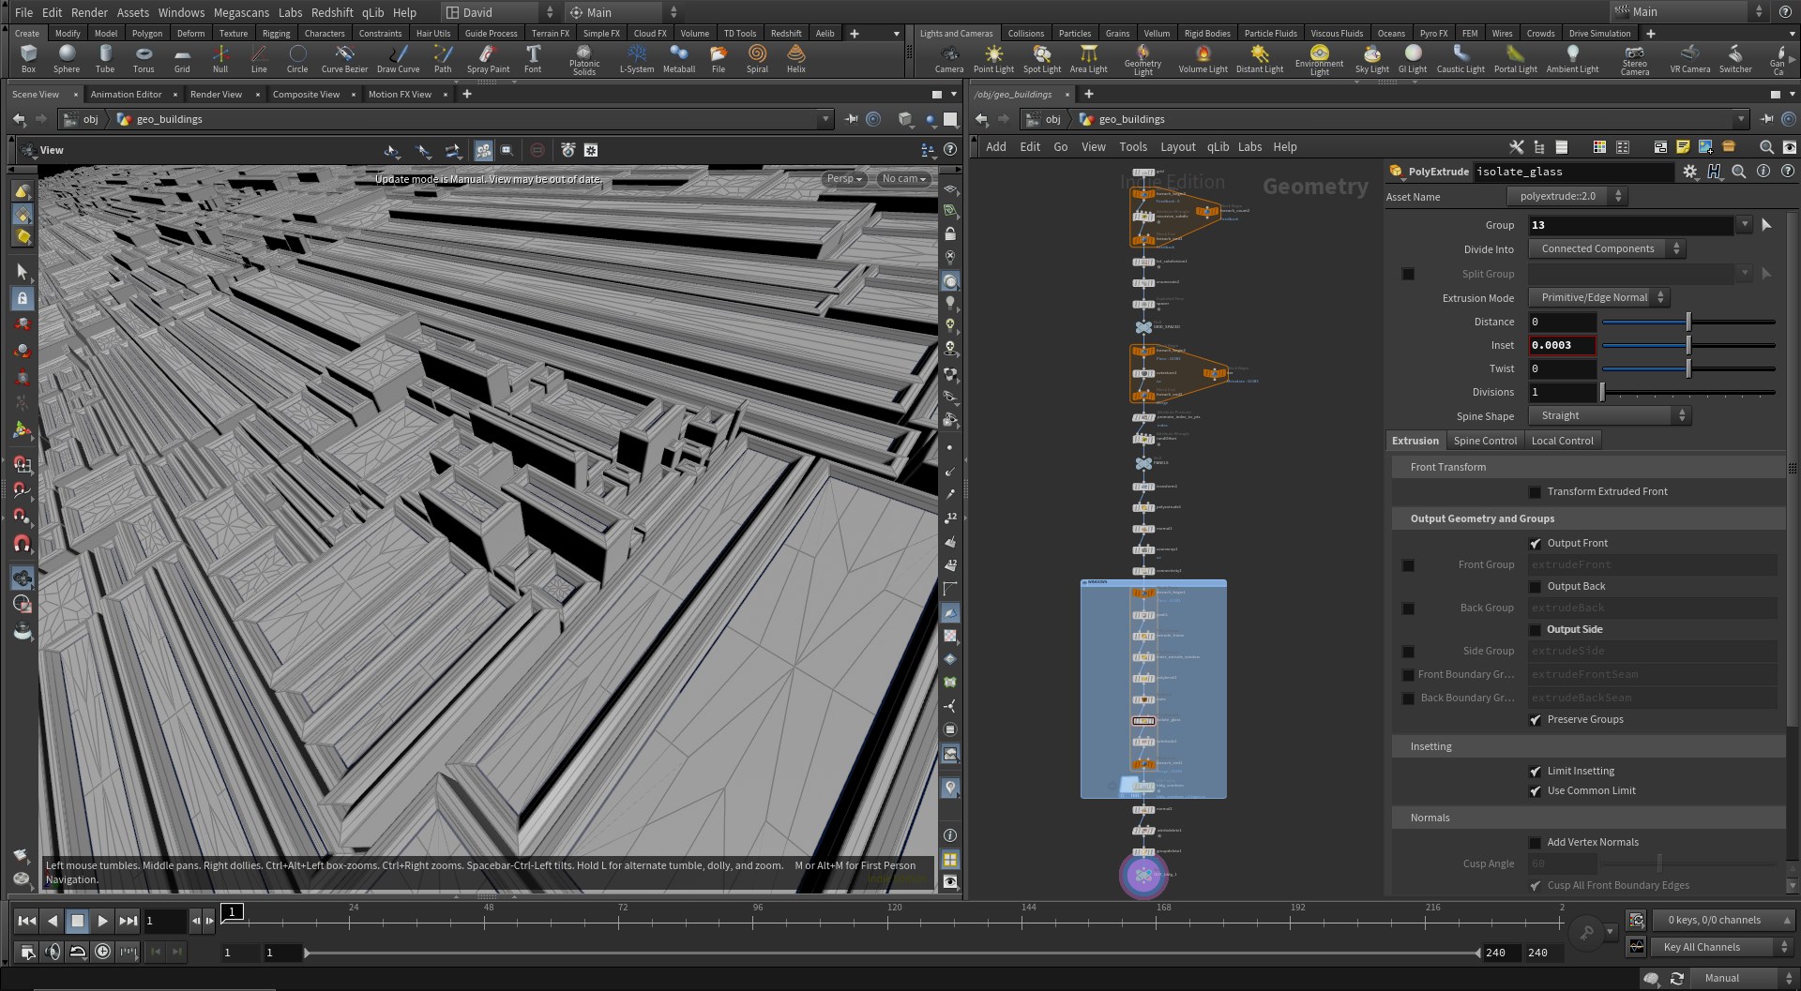
Task: Adjust the Distance parameter slider
Action: pyautogui.click(x=1687, y=322)
